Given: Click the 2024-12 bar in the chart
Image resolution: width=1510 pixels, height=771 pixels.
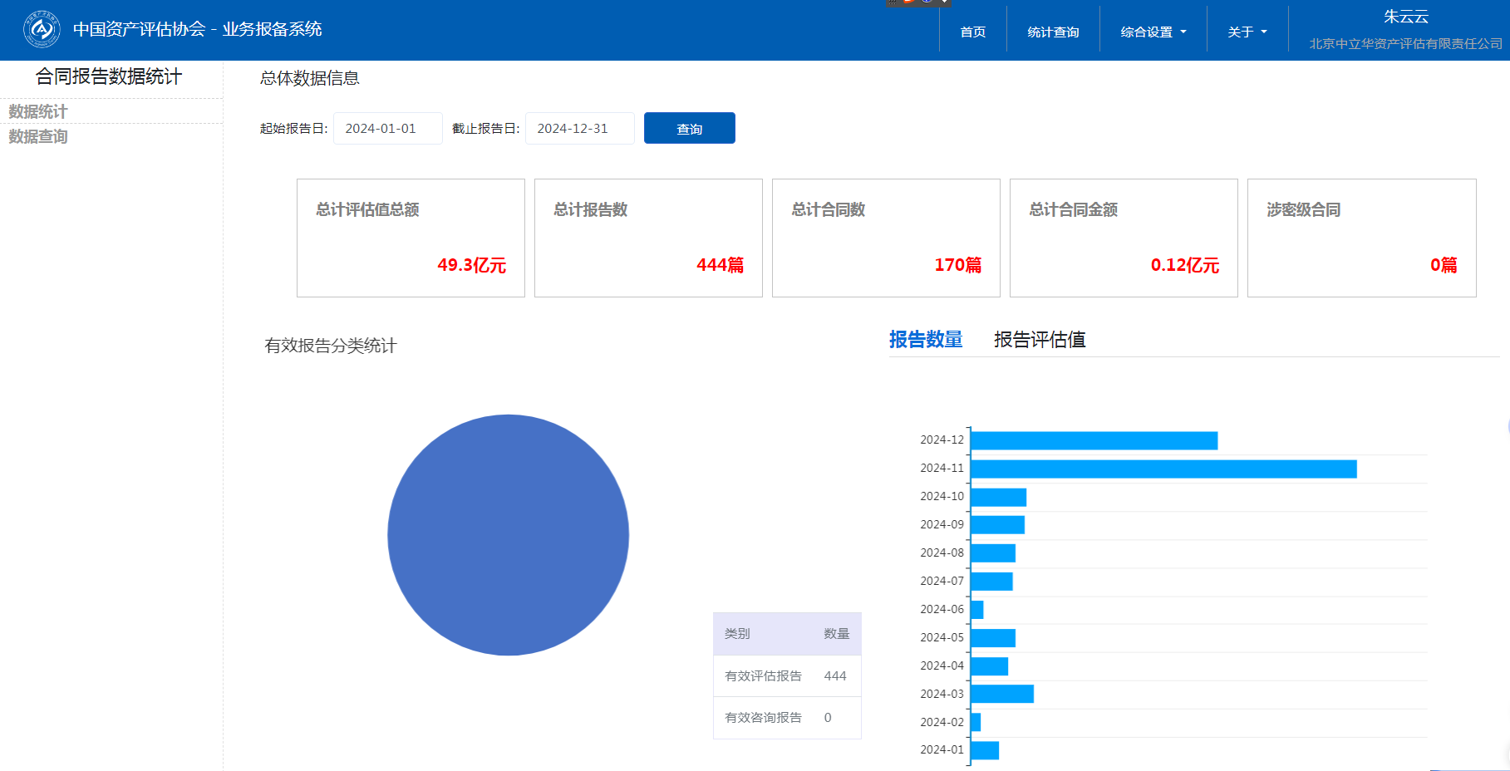Looking at the screenshot, I should pos(1093,441).
